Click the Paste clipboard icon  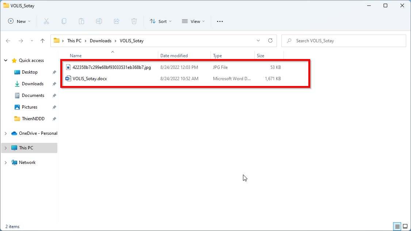81,21
